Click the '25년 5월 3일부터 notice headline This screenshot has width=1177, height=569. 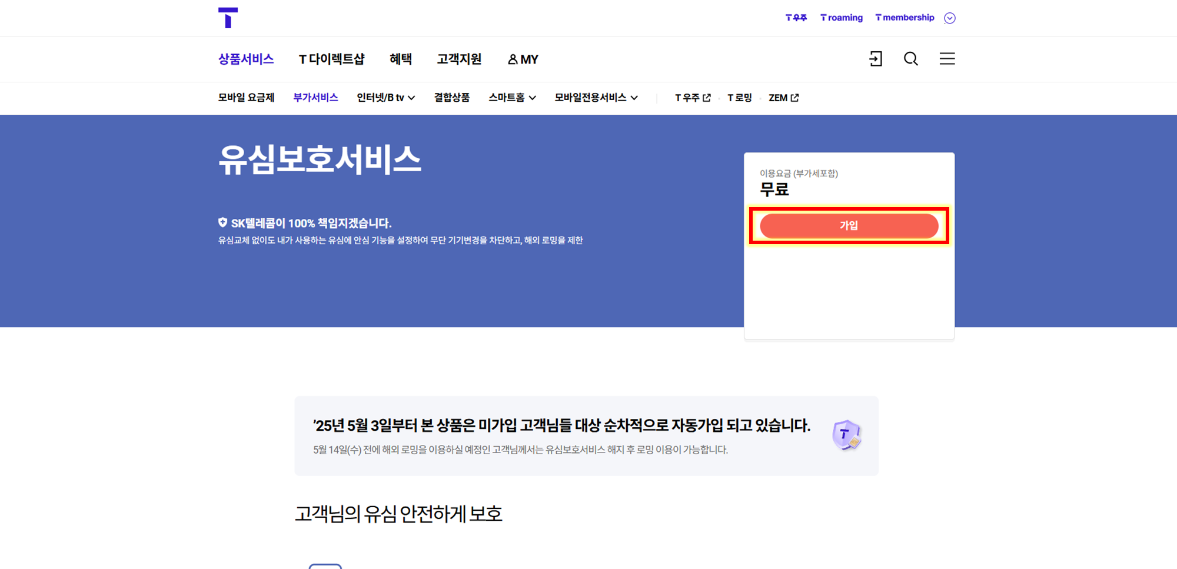[561, 425]
